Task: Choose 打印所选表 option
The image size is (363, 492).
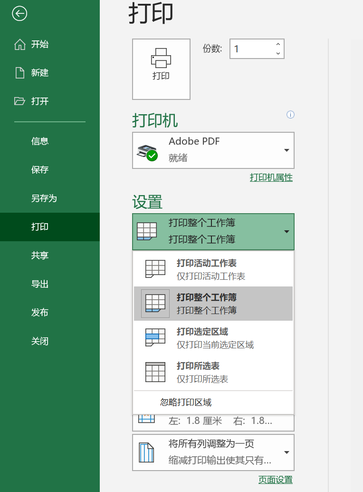Action: 213,372
